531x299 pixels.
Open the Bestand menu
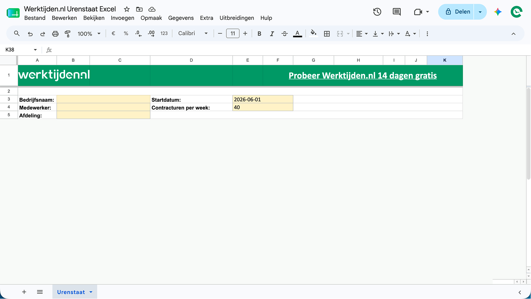35,18
